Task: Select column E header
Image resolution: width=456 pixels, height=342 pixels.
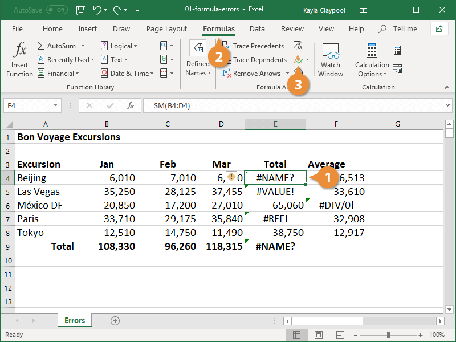Action: tap(275, 124)
